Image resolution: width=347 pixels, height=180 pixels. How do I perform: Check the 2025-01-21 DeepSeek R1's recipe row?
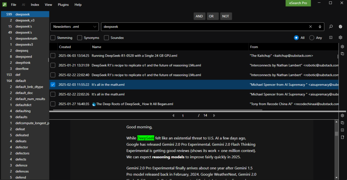coord(53,65)
